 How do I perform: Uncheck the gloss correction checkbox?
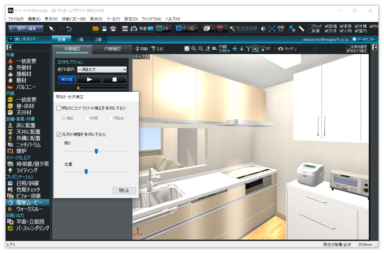(x=59, y=134)
